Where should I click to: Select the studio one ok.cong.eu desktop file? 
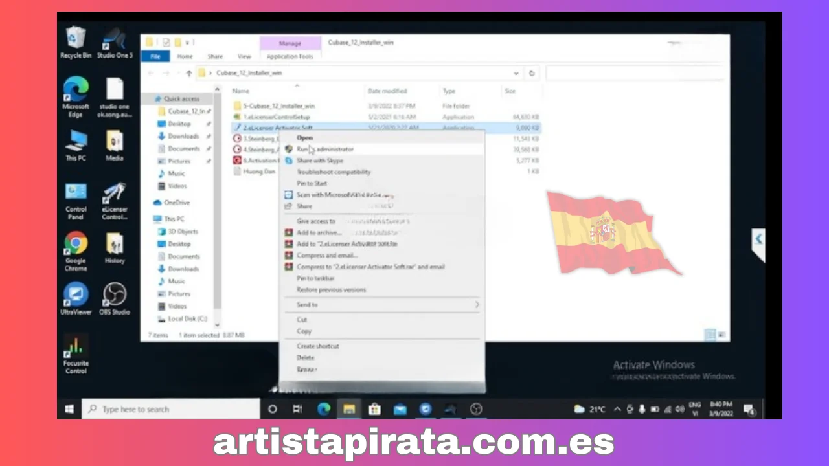(114, 97)
